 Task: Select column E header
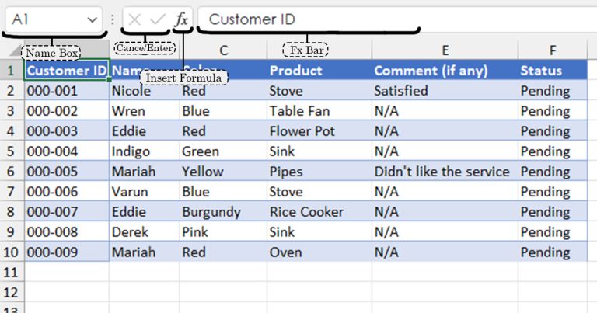[445, 50]
